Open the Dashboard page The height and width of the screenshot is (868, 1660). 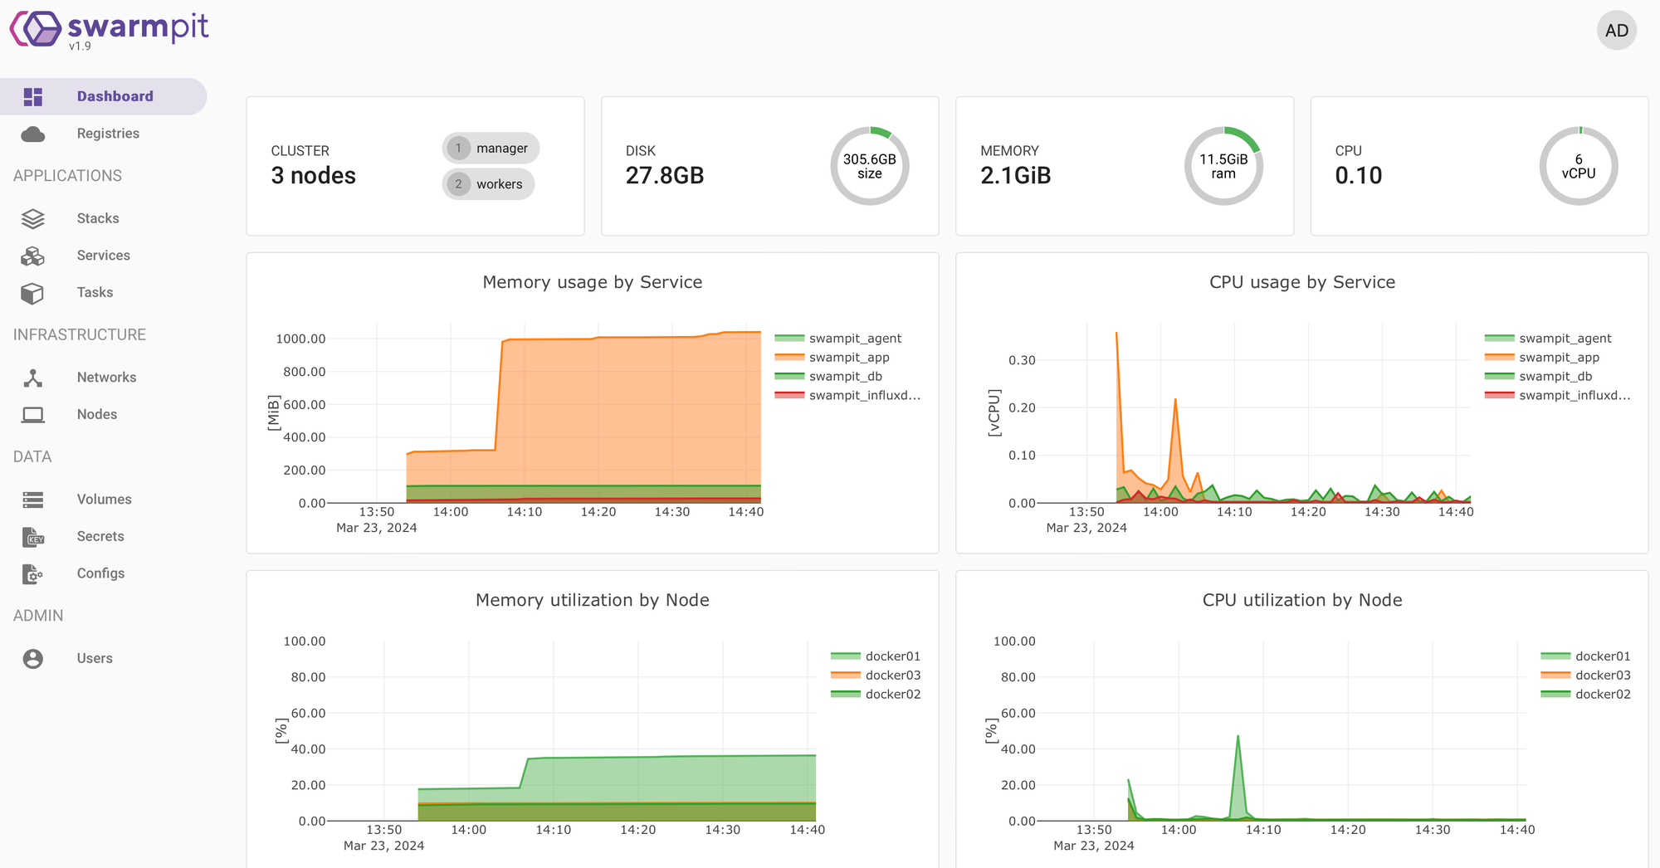[x=103, y=96]
